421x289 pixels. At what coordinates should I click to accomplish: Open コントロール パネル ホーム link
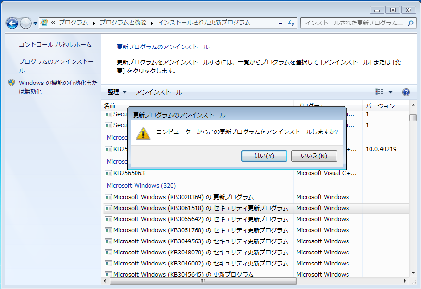coord(55,45)
